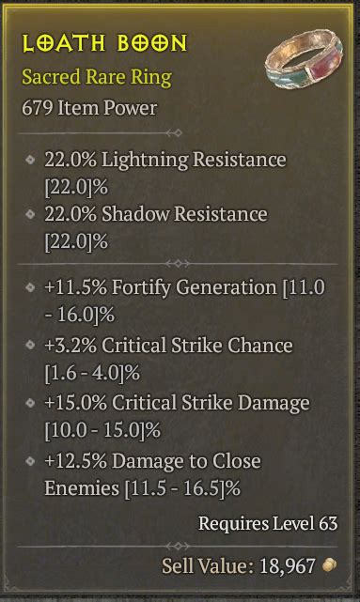This screenshot has width=360, height=602.
Task: Click the divider ornament above Fortify Generation
Action: [177, 264]
